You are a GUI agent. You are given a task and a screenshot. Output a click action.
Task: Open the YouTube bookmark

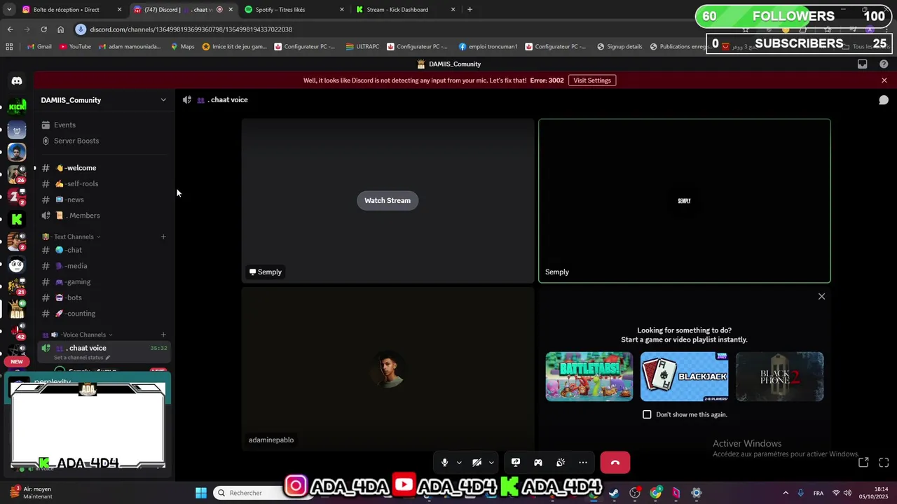click(75, 47)
